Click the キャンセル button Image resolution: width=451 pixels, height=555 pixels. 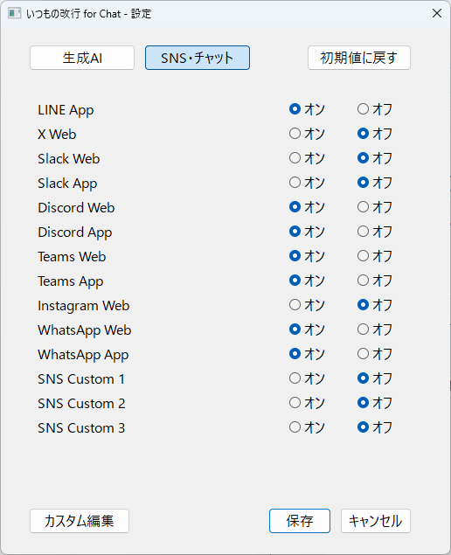tap(376, 521)
